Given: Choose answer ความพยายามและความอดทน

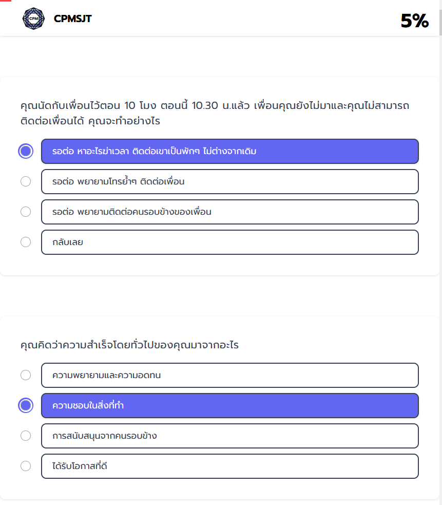Looking at the screenshot, I should click(x=229, y=375).
